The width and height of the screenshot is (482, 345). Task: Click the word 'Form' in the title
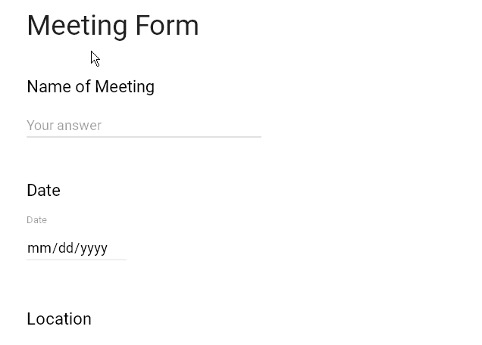pyautogui.click(x=167, y=26)
